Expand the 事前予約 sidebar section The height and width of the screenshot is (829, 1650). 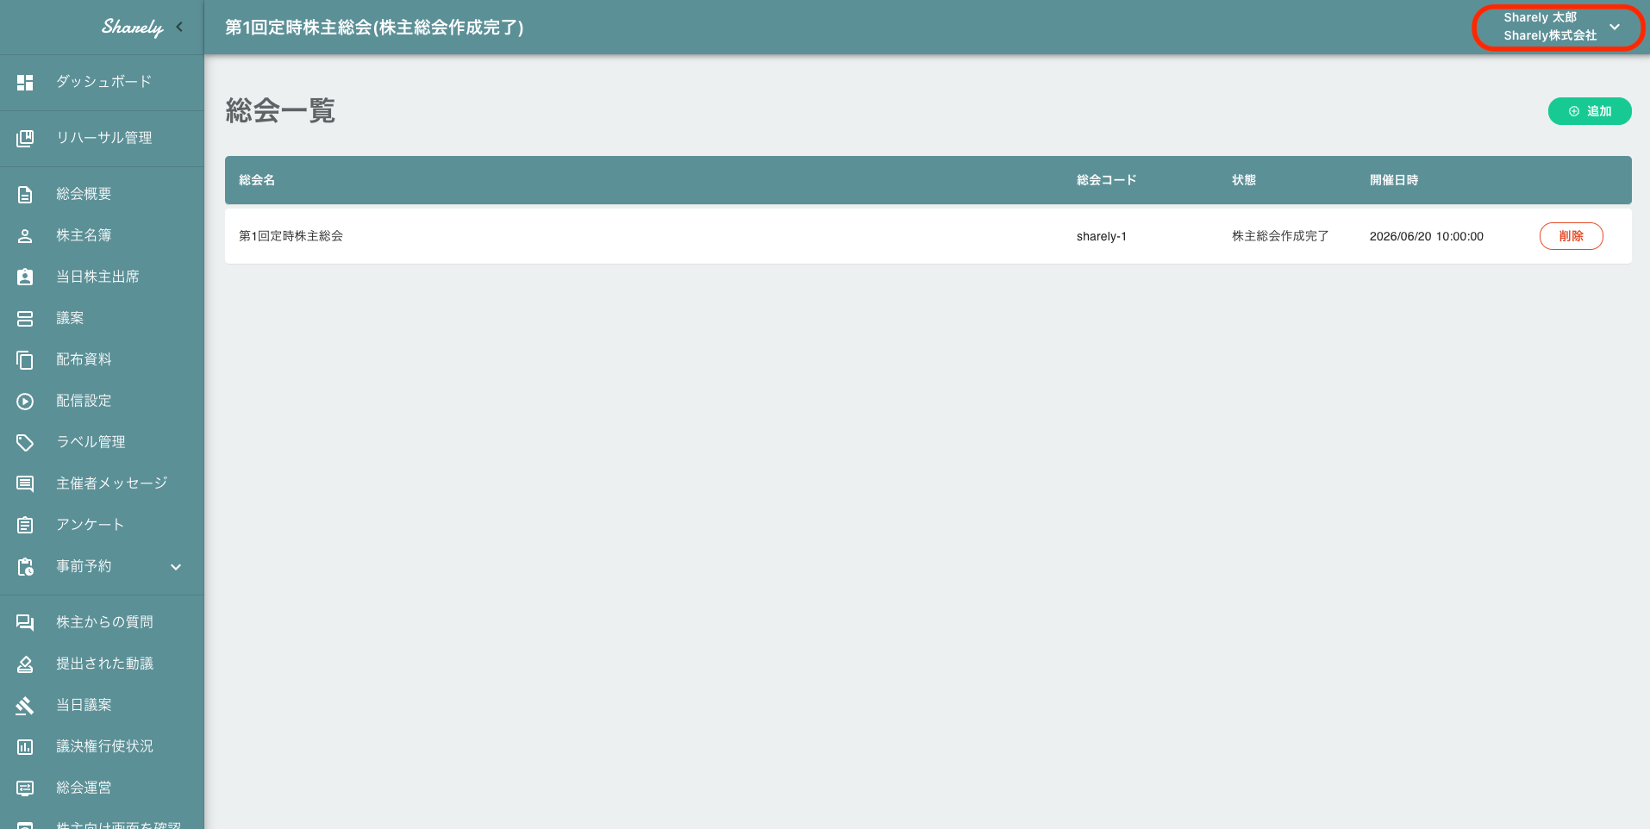176,566
